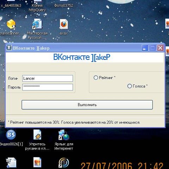This screenshot has width=169, height=169.
Task: Open the axax Firefox file icon
Action: point(64,24)
